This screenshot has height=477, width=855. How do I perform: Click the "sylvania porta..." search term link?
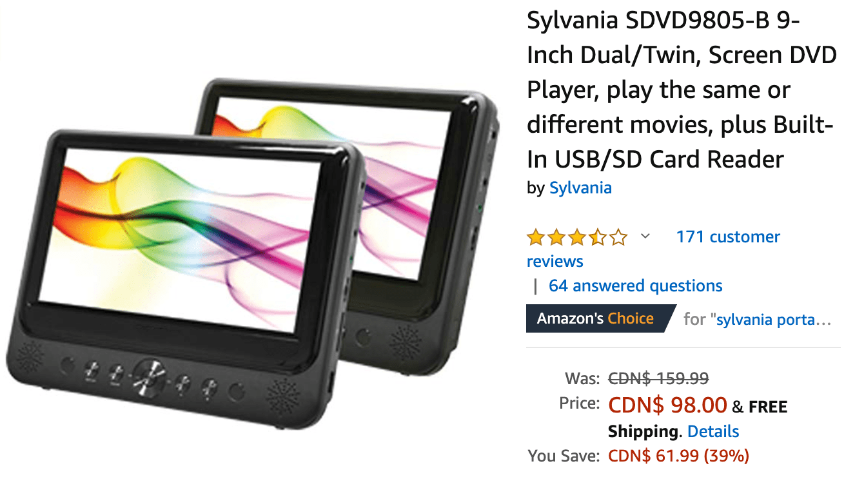[x=774, y=319]
